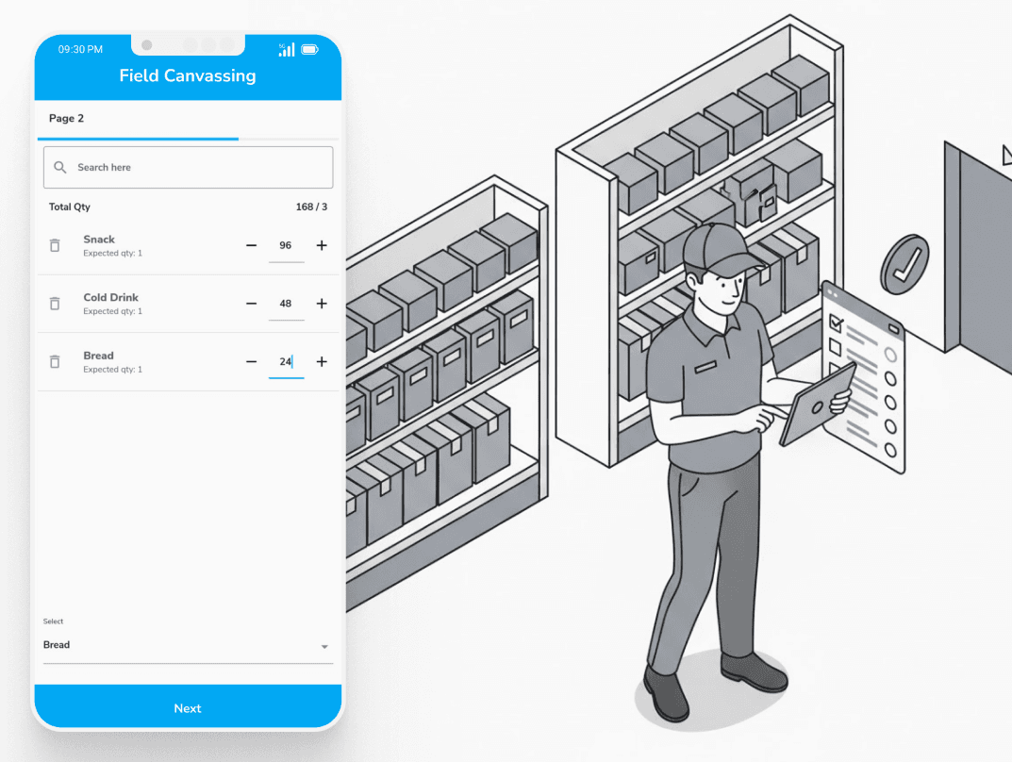Viewport: 1012px width, 762px height.
Task: Select the Page 2 tab
Action: tap(67, 119)
